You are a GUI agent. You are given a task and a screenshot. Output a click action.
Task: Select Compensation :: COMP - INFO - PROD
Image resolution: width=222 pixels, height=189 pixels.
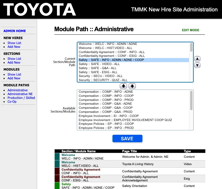(x=134, y=100)
